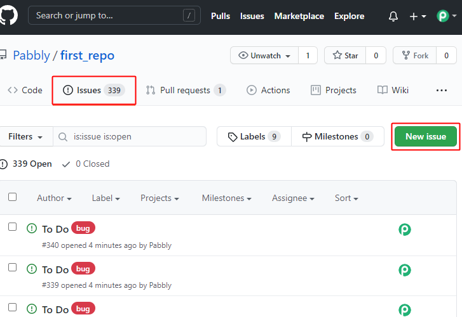Click the magnifier icon in issue search

click(63, 137)
